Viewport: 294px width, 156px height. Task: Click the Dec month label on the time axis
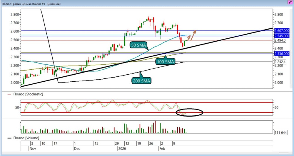[77, 149]
